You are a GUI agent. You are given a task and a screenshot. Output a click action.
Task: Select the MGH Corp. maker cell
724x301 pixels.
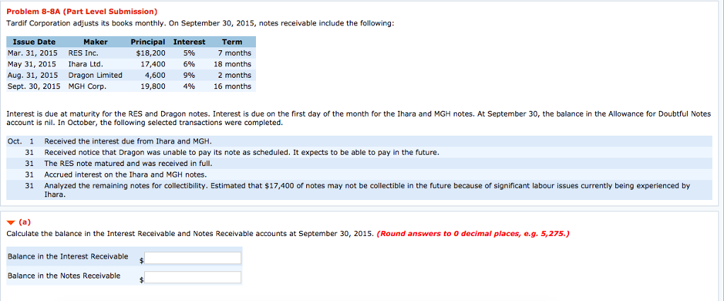87,87
